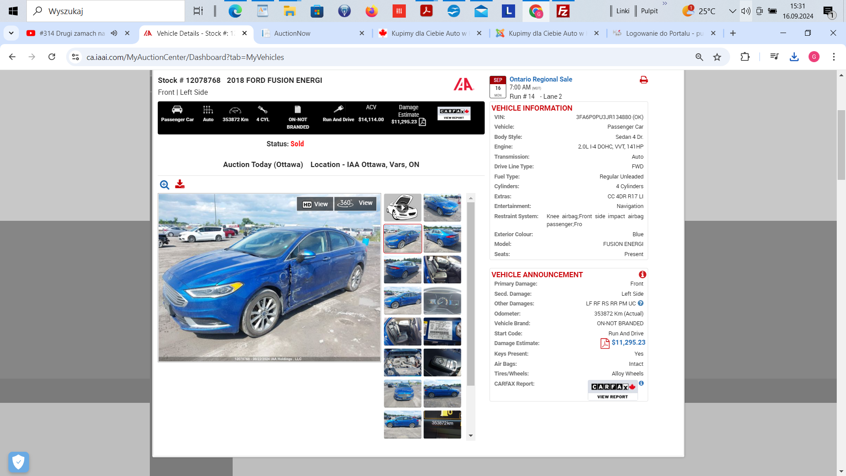The image size is (846, 476).
Task: Select the key fob thumbnail
Action: pyautogui.click(x=442, y=362)
